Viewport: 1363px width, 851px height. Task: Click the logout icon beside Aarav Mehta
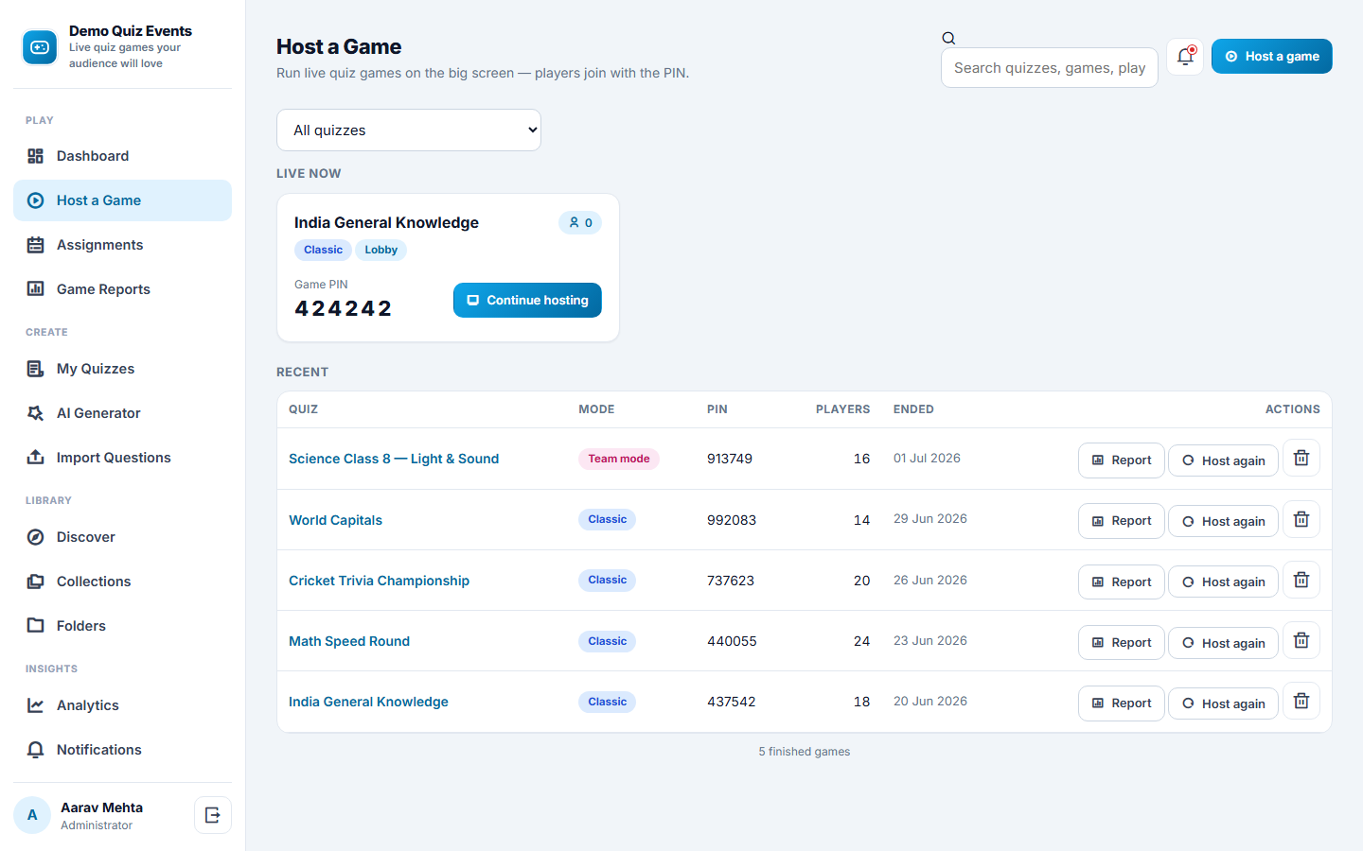[x=213, y=815]
